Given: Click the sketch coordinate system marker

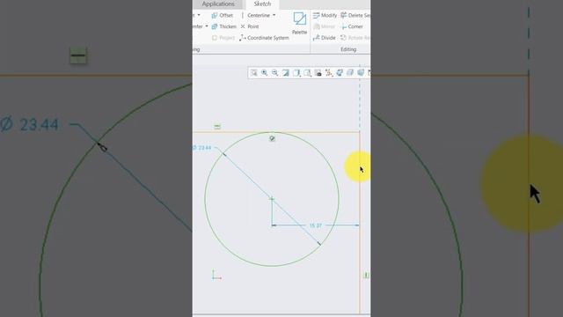Looking at the screenshot, I should coord(216,275).
